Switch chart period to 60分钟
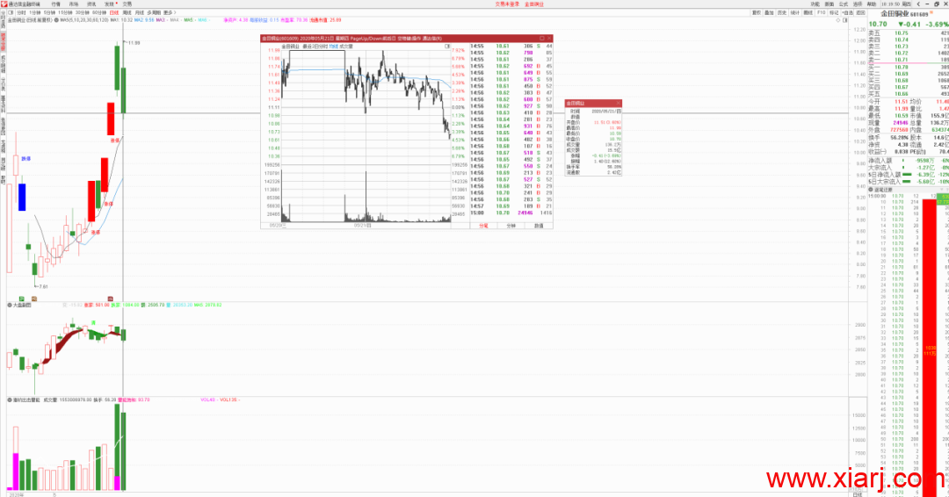 tap(98, 12)
